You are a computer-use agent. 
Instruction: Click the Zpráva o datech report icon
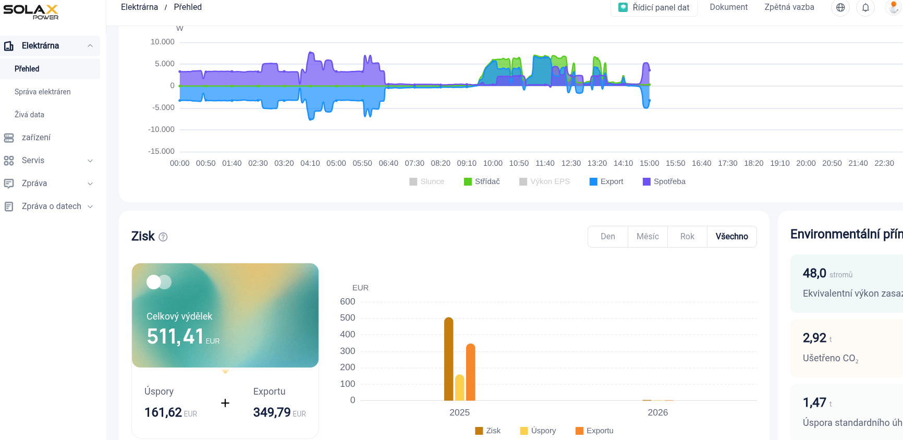pyautogui.click(x=9, y=206)
